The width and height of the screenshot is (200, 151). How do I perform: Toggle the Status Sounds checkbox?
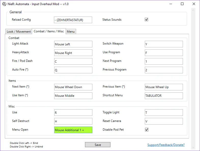[x=146, y=20]
